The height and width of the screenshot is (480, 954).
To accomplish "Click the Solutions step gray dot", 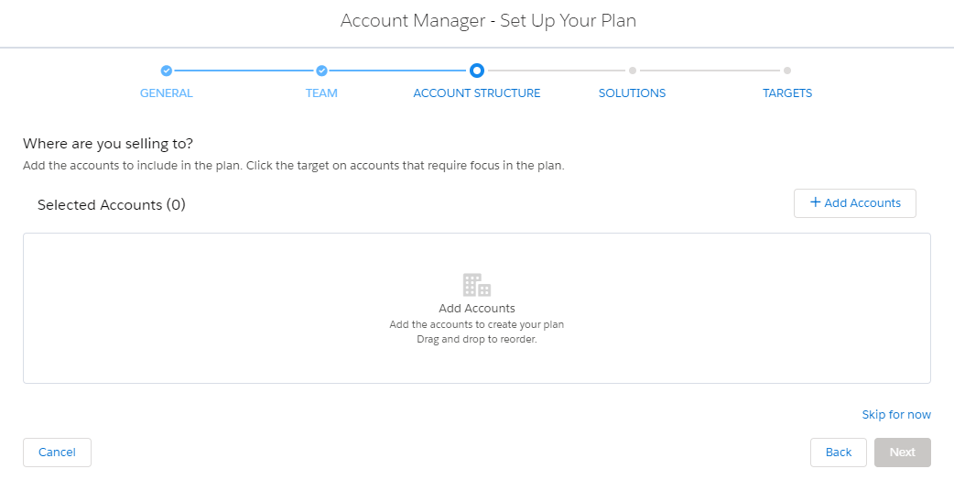I will (632, 71).
